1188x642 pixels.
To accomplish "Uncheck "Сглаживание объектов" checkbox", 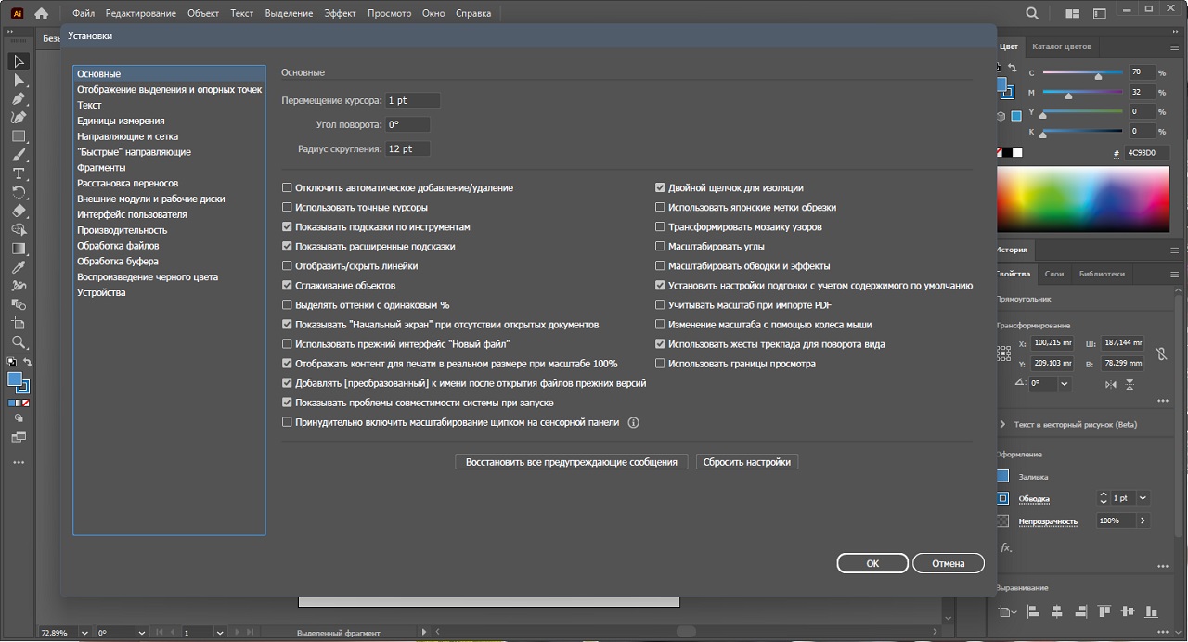I will coord(287,286).
